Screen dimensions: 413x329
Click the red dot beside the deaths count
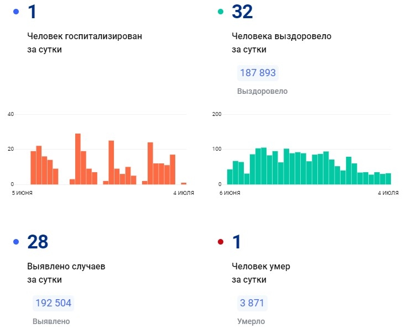221,242
